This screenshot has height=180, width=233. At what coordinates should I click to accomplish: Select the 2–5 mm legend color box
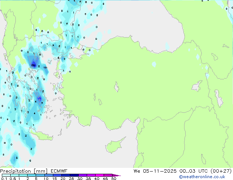pyautogui.click(x=32, y=175)
